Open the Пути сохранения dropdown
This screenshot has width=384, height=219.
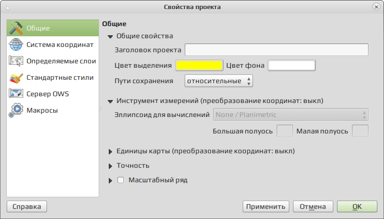coord(219,81)
